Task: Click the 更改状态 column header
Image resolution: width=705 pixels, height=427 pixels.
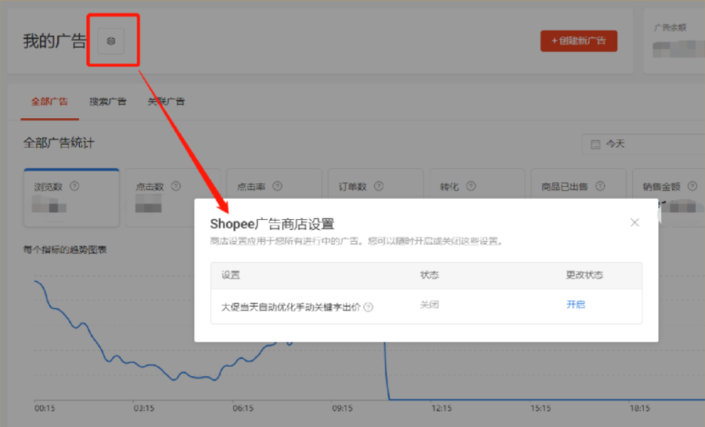Action: 585,275
